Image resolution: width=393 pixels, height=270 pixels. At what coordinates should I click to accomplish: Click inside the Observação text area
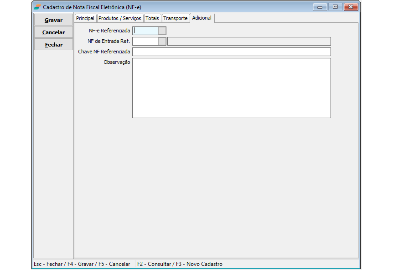coord(231,88)
